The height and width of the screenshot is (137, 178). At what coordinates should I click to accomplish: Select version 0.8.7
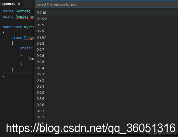[106, 117]
